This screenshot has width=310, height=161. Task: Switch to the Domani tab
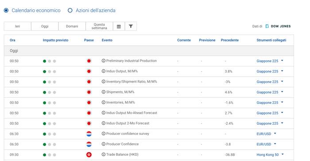pos(72,26)
